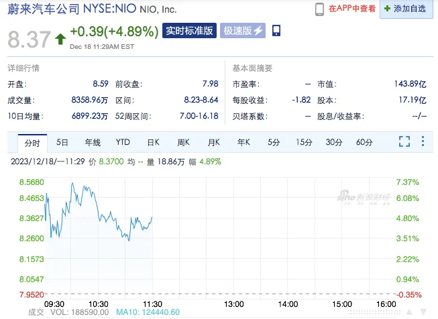Image resolution: width=438 pixels, height=319 pixels.
Task: Select the 60分 sixty-minute chart tab
Action: click(x=364, y=142)
